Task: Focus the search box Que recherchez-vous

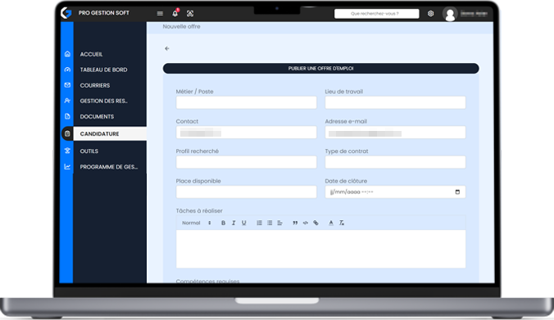Action: [x=377, y=14]
